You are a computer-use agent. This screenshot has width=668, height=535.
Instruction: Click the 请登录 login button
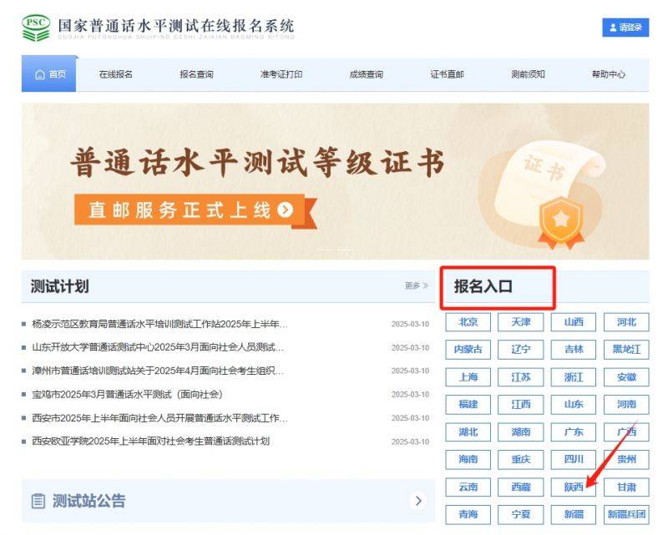point(625,28)
